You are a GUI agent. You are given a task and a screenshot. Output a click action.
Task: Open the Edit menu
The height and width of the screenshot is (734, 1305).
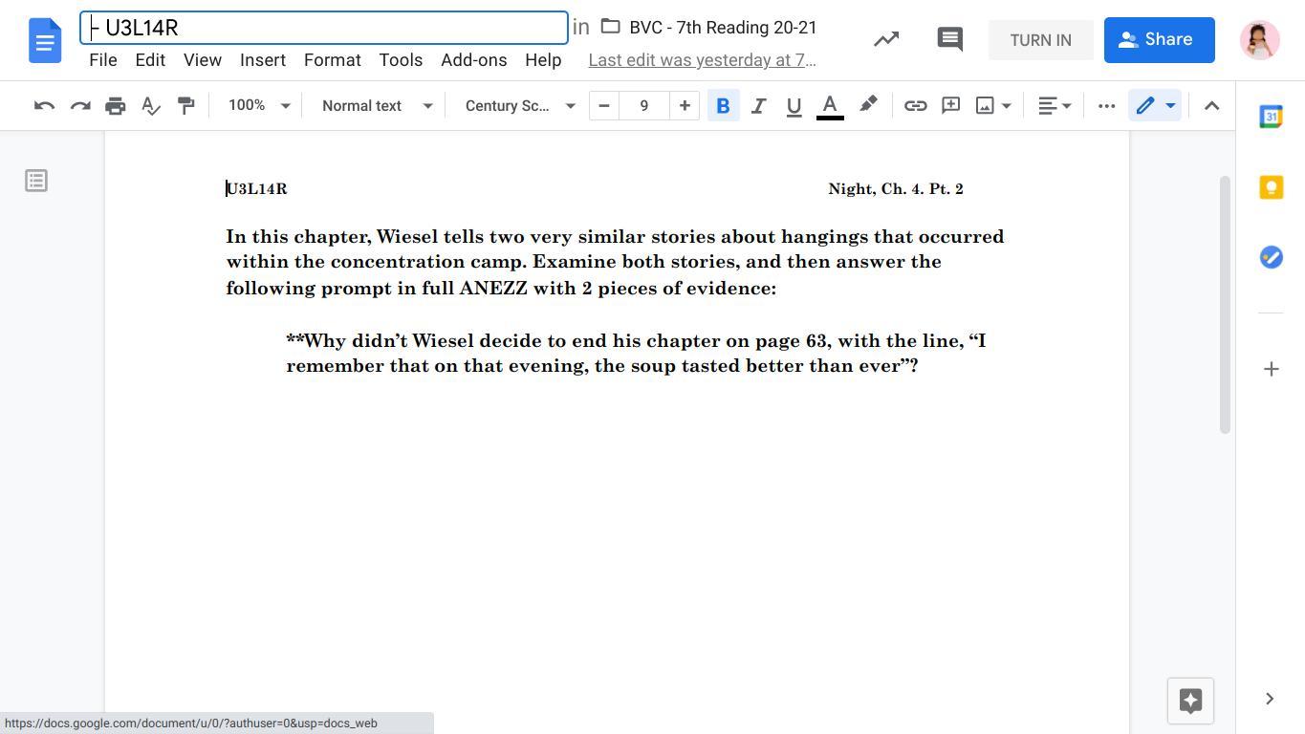150,60
